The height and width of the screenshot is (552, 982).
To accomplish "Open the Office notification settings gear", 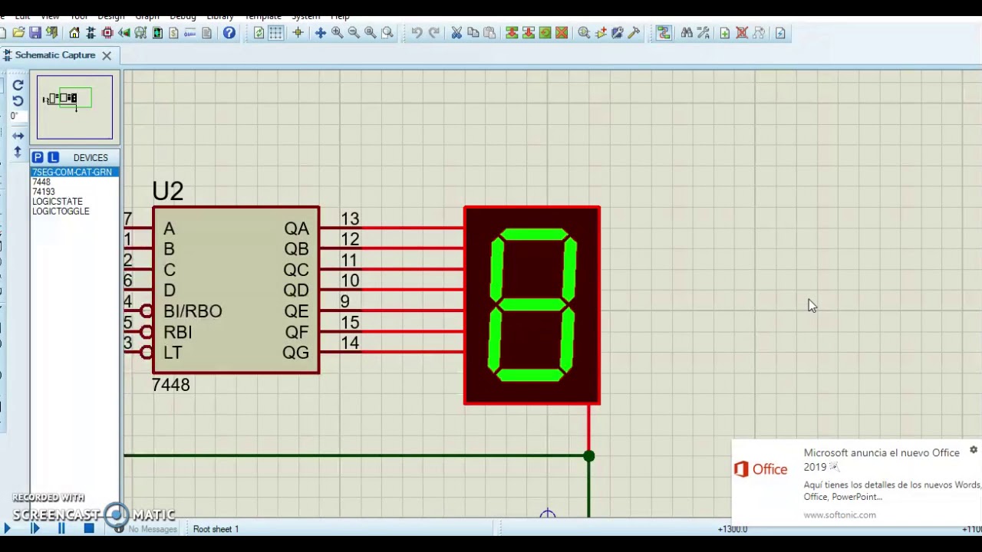I will tap(974, 450).
